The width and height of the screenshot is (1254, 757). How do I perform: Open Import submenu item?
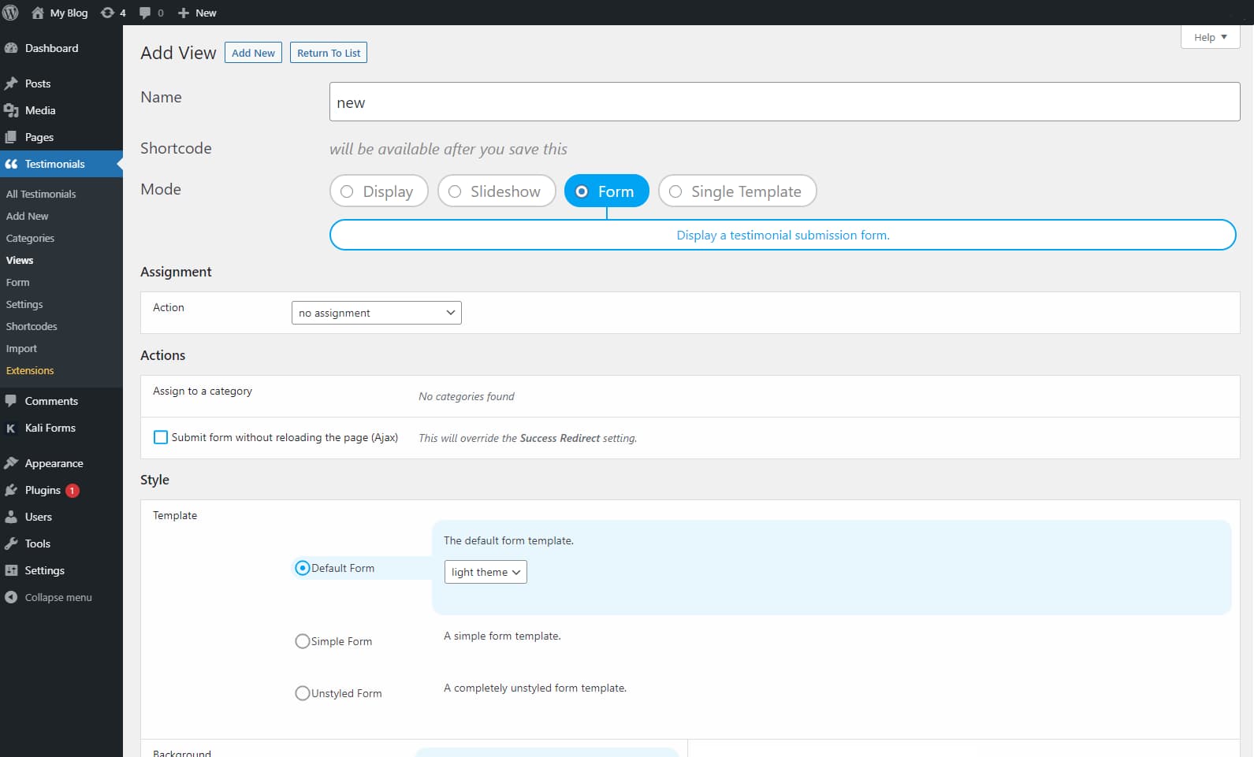pos(21,348)
